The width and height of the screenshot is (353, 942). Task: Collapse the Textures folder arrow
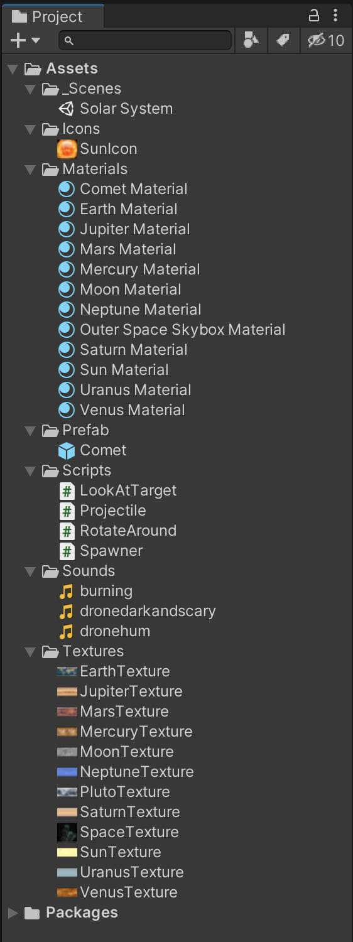pos(30,651)
